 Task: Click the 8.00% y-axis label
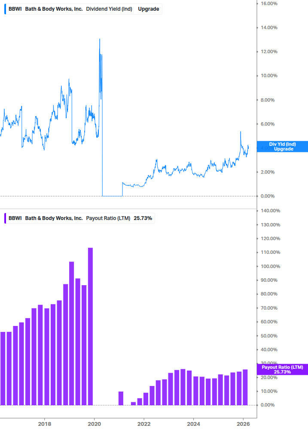(x=268, y=100)
